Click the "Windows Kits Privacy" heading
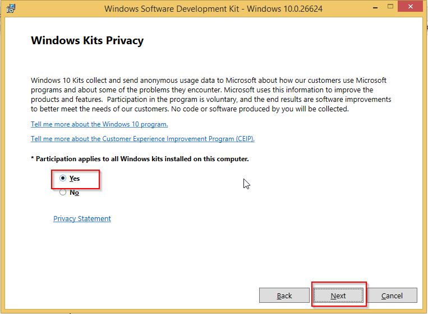Image resolution: width=428 pixels, height=314 pixels. pyautogui.click(x=87, y=41)
